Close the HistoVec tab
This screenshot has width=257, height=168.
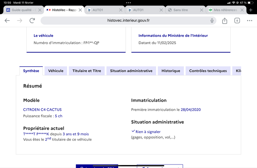point(80,10)
